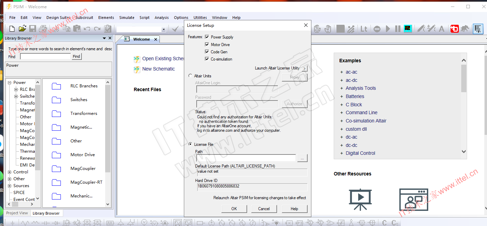Open the toolbar combo box dropdown
Screen dimensions: 487x226
164,30
